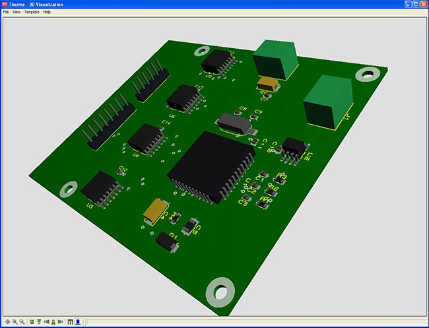Toggle the height bounds display icon
Screen dimensions: 429x328
point(71,322)
